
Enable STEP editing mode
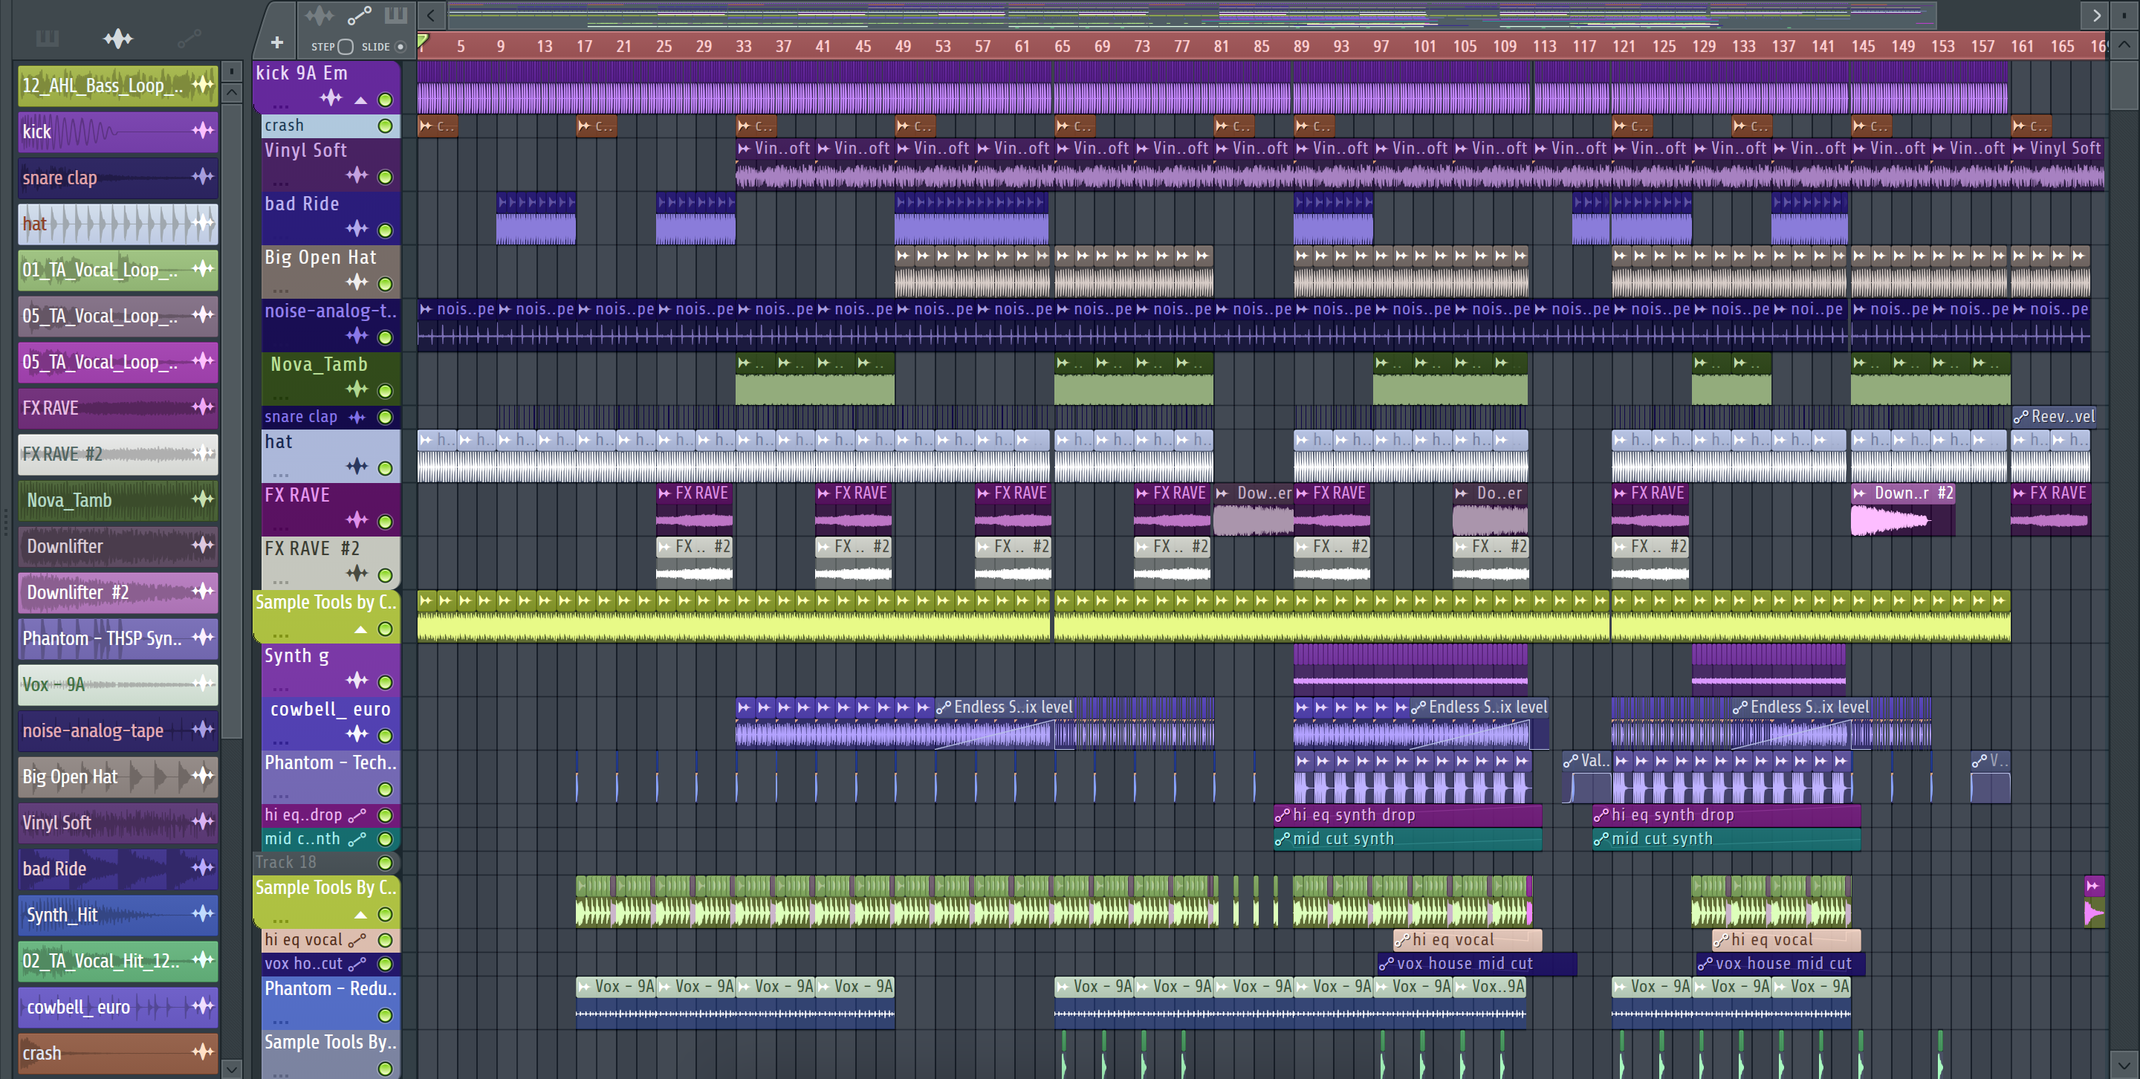(346, 48)
